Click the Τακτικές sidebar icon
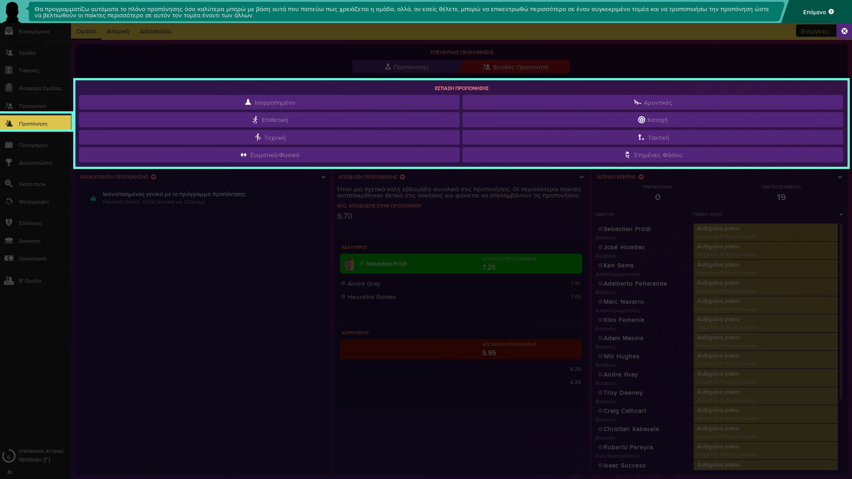The image size is (852, 479). click(9, 70)
